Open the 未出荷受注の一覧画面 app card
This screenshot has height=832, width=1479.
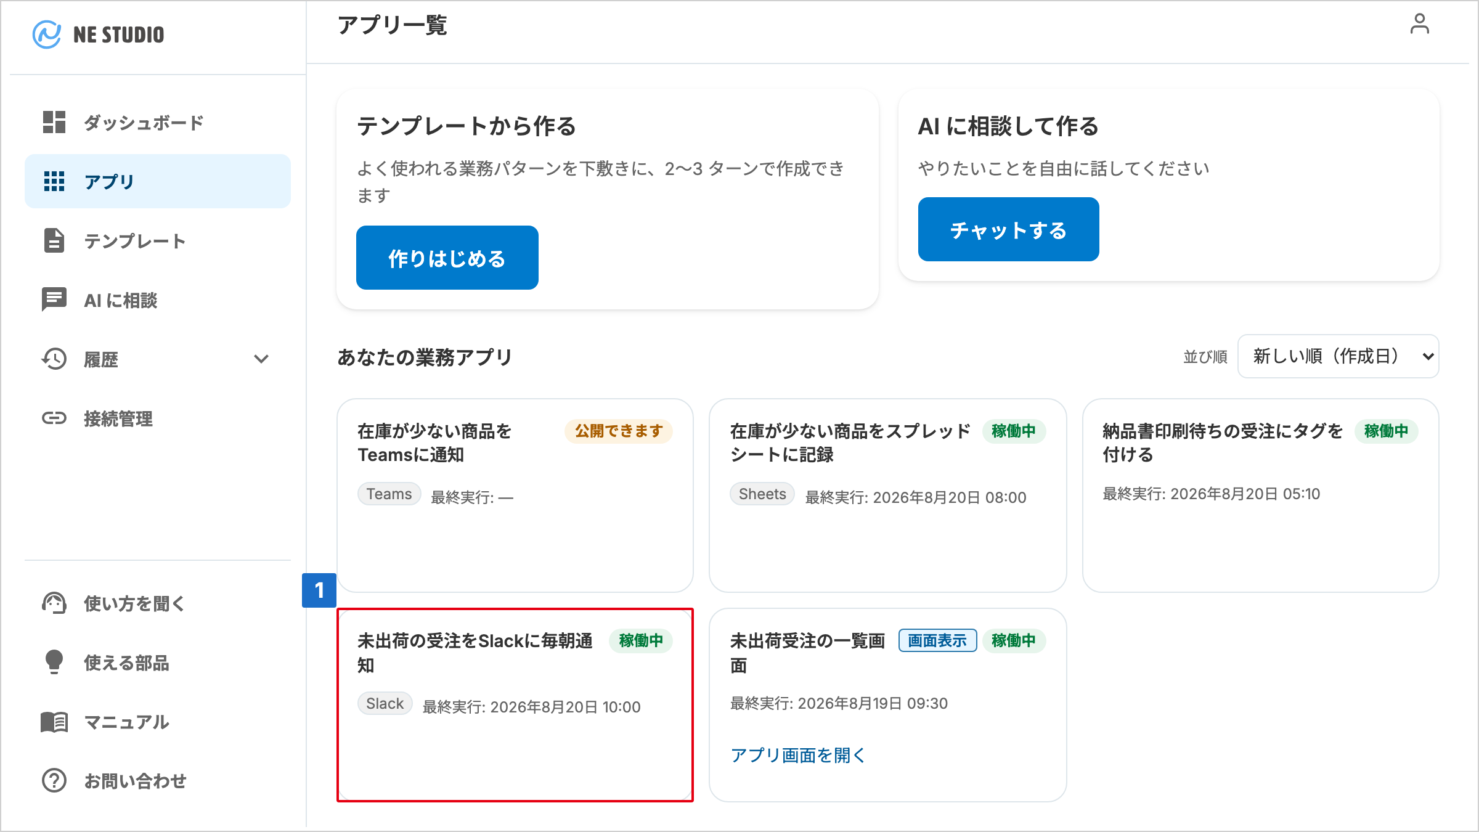point(888,705)
